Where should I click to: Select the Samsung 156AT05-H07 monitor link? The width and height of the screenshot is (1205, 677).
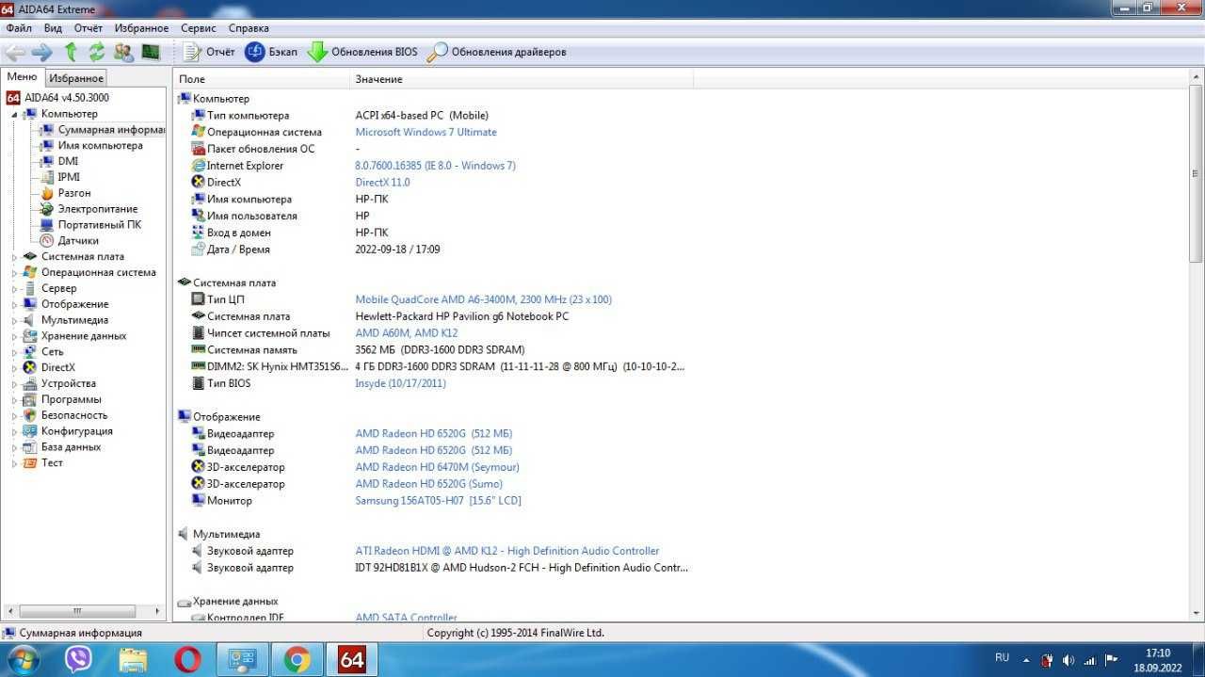[x=438, y=500]
